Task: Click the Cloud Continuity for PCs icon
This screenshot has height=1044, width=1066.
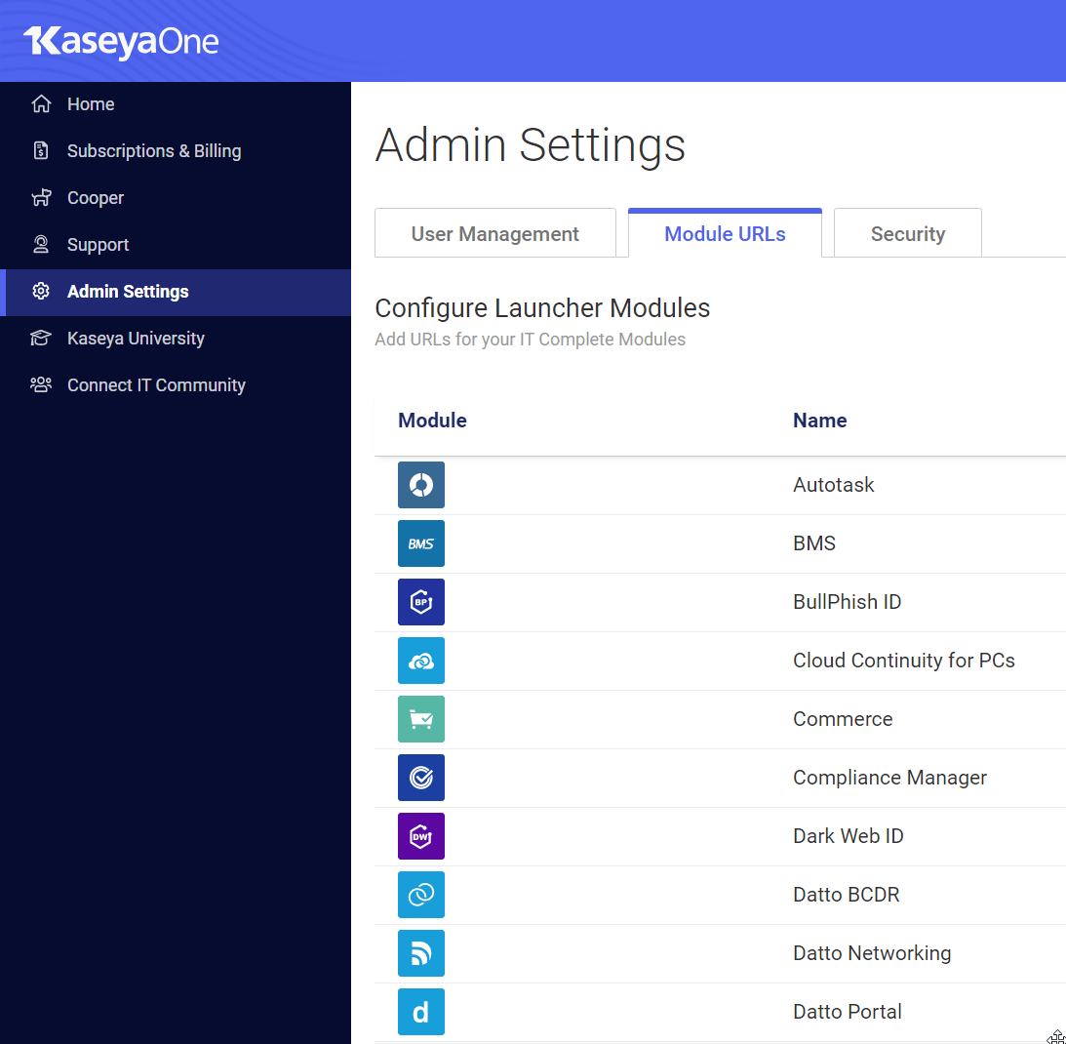Action: point(420,661)
